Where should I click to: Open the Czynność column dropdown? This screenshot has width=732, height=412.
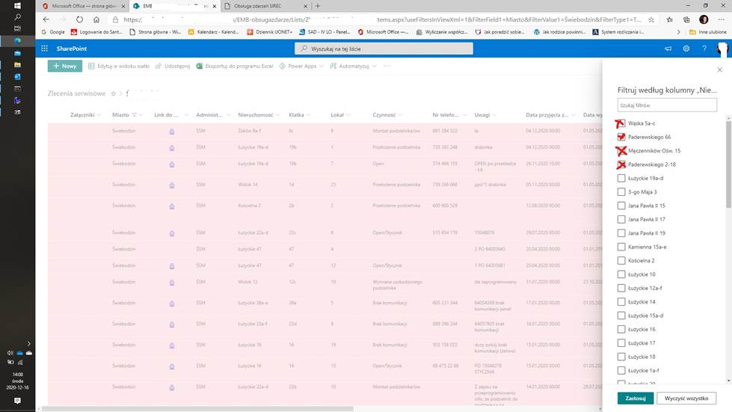(x=400, y=115)
